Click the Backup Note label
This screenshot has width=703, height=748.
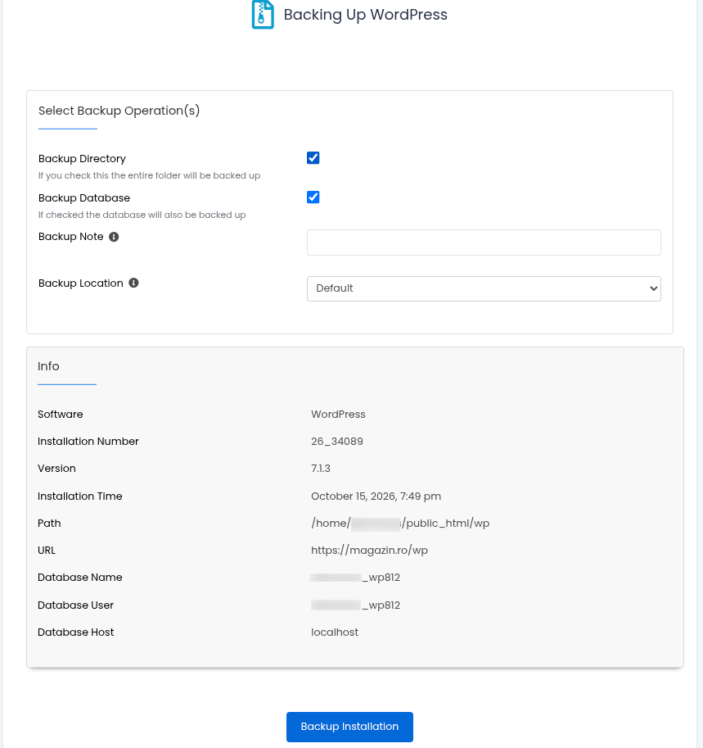click(x=71, y=237)
